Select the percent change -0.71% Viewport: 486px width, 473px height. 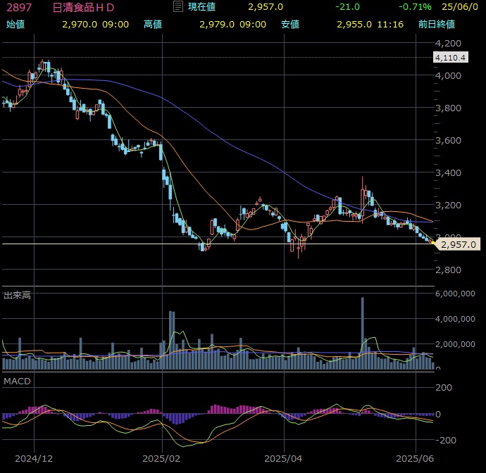coord(415,7)
